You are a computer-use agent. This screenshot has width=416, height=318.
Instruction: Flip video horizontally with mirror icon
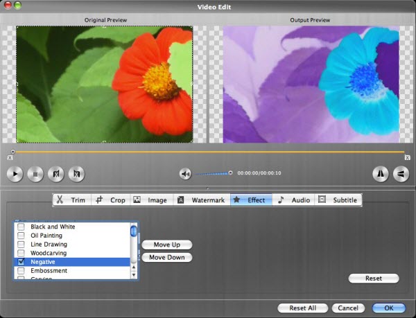coord(381,174)
